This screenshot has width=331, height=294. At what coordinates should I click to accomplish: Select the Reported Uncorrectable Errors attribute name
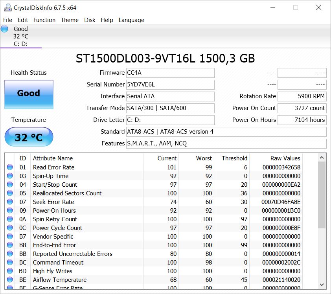[73, 254]
